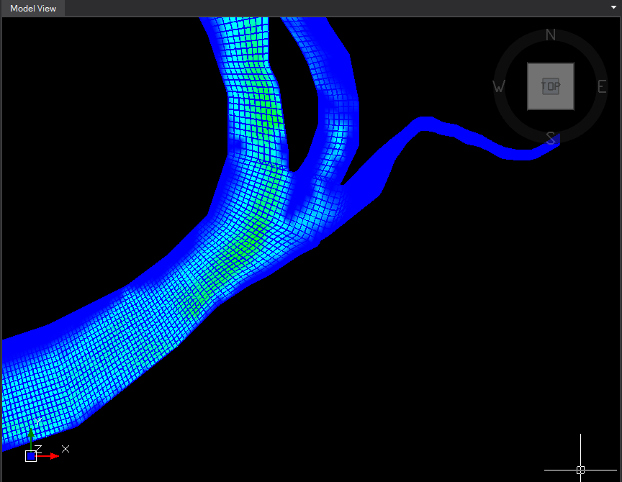Rotate view to West on compass
This screenshot has height=482, width=622.
[499, 86]
